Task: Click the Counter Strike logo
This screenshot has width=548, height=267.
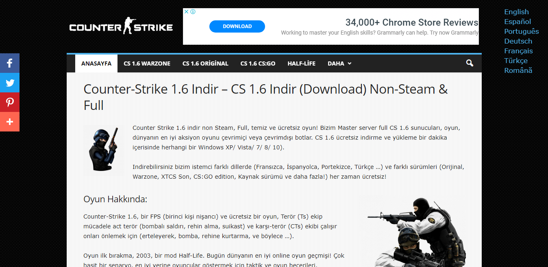Action: point(121,26)
